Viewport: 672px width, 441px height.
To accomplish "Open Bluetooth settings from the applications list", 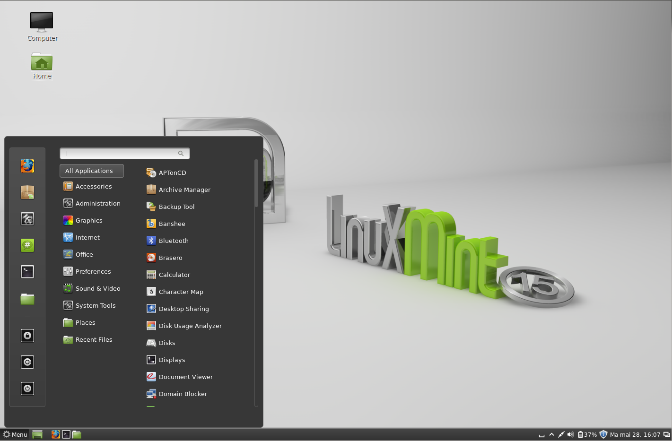I will coord(168,241).
